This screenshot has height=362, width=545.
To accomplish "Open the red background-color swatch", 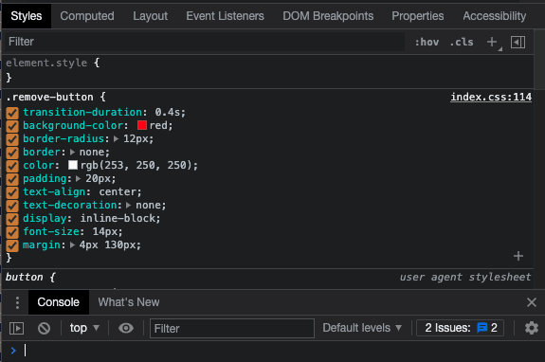I will coord(142,125).
